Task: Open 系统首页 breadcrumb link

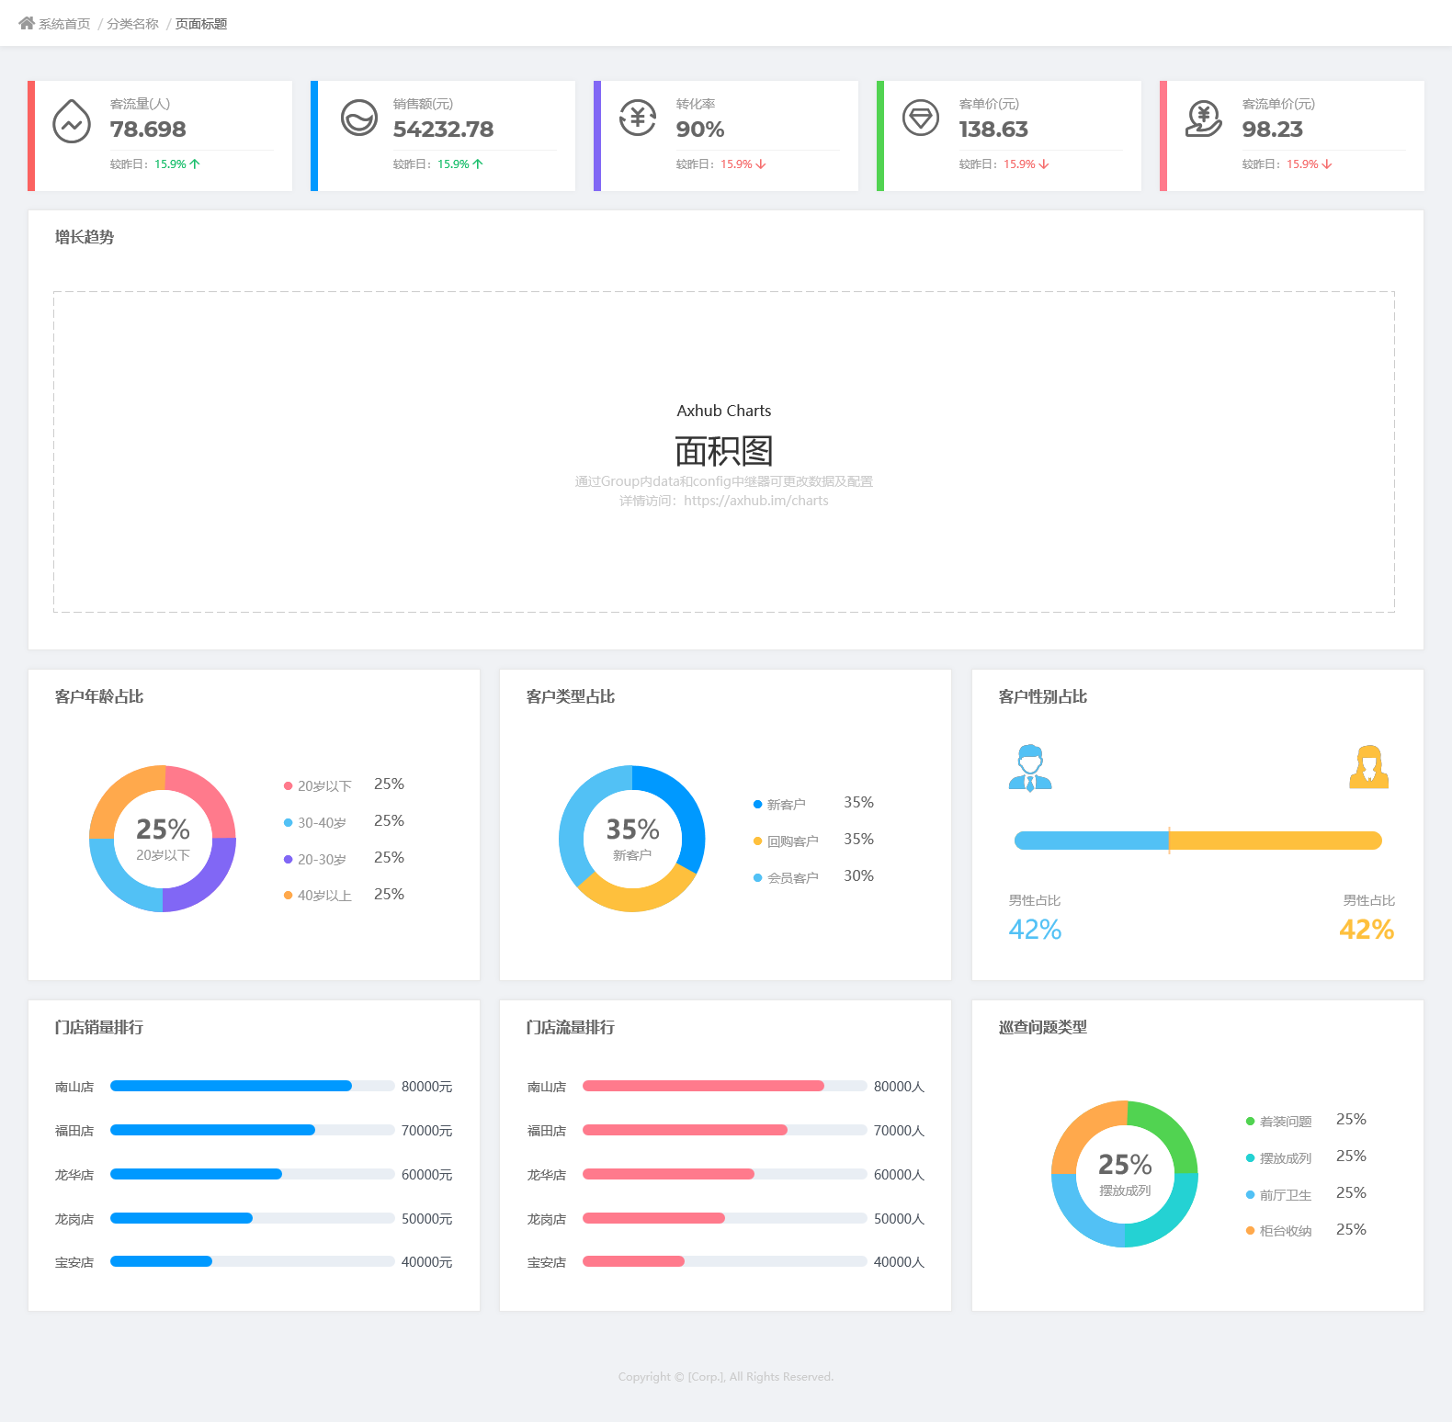Action: point(64,24)
